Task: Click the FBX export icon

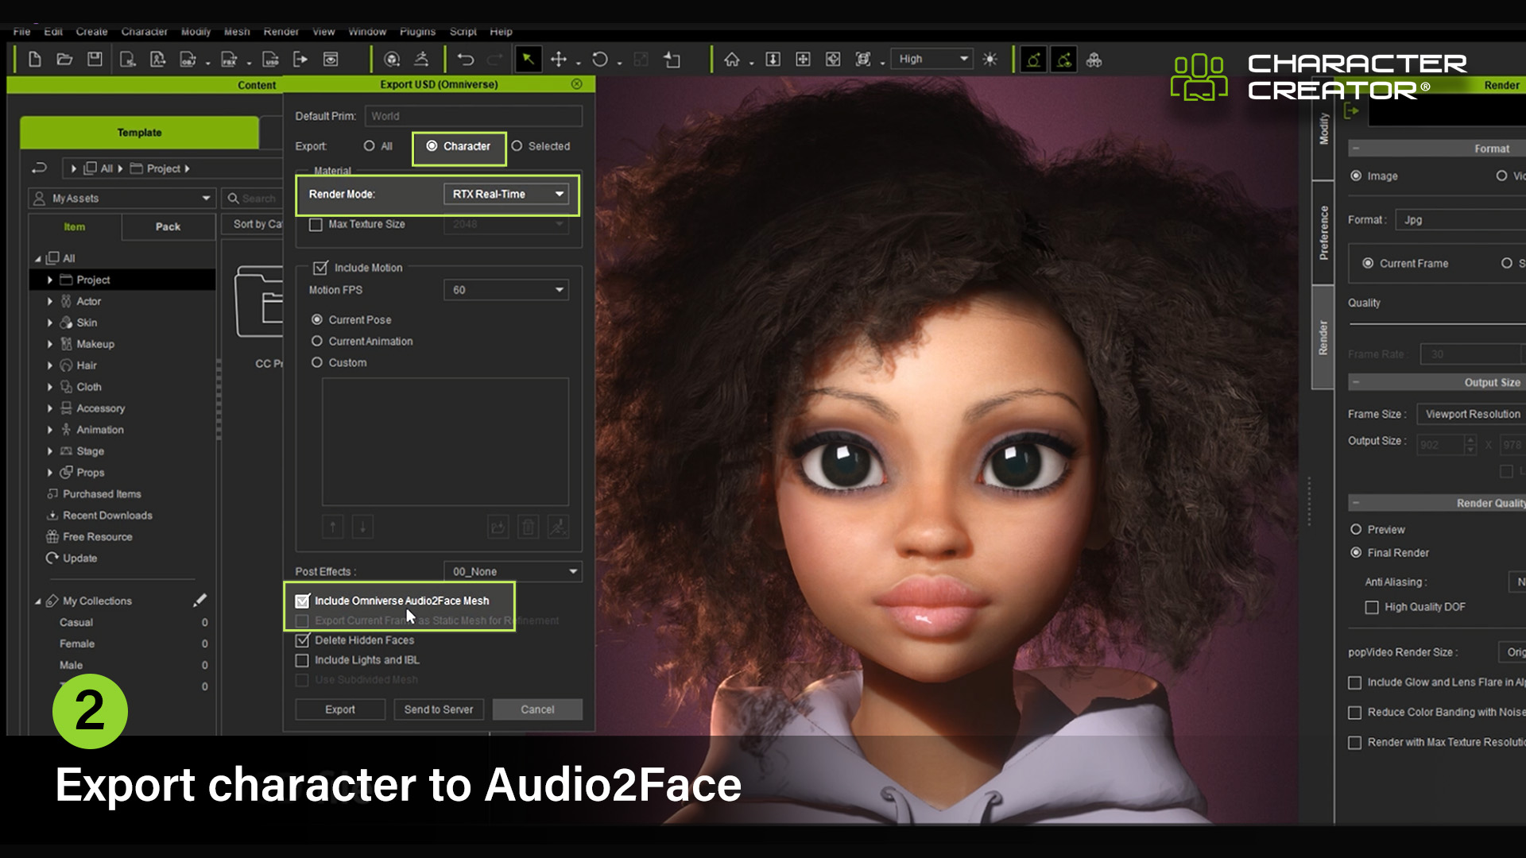Action: pyautogui.click(x=229, y=59)
